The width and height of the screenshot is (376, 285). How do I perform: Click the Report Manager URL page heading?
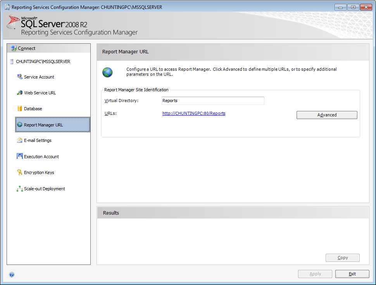point(126,52)
